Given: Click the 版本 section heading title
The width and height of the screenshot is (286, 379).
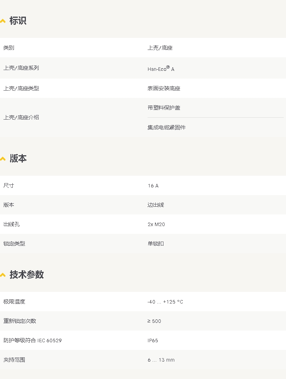Looking at the screenshot, I should [18, 159].
